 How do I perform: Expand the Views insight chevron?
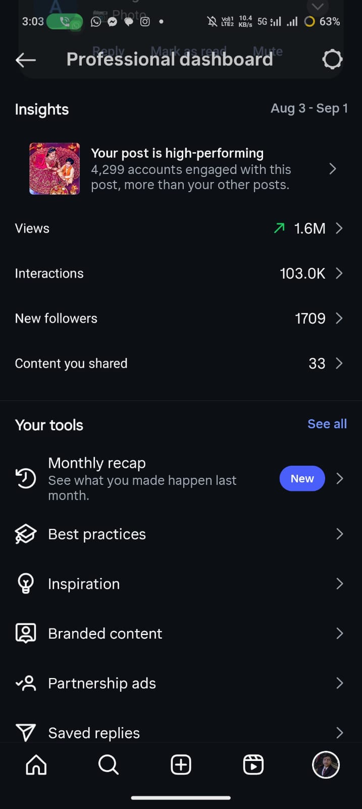tap(339, 229)
